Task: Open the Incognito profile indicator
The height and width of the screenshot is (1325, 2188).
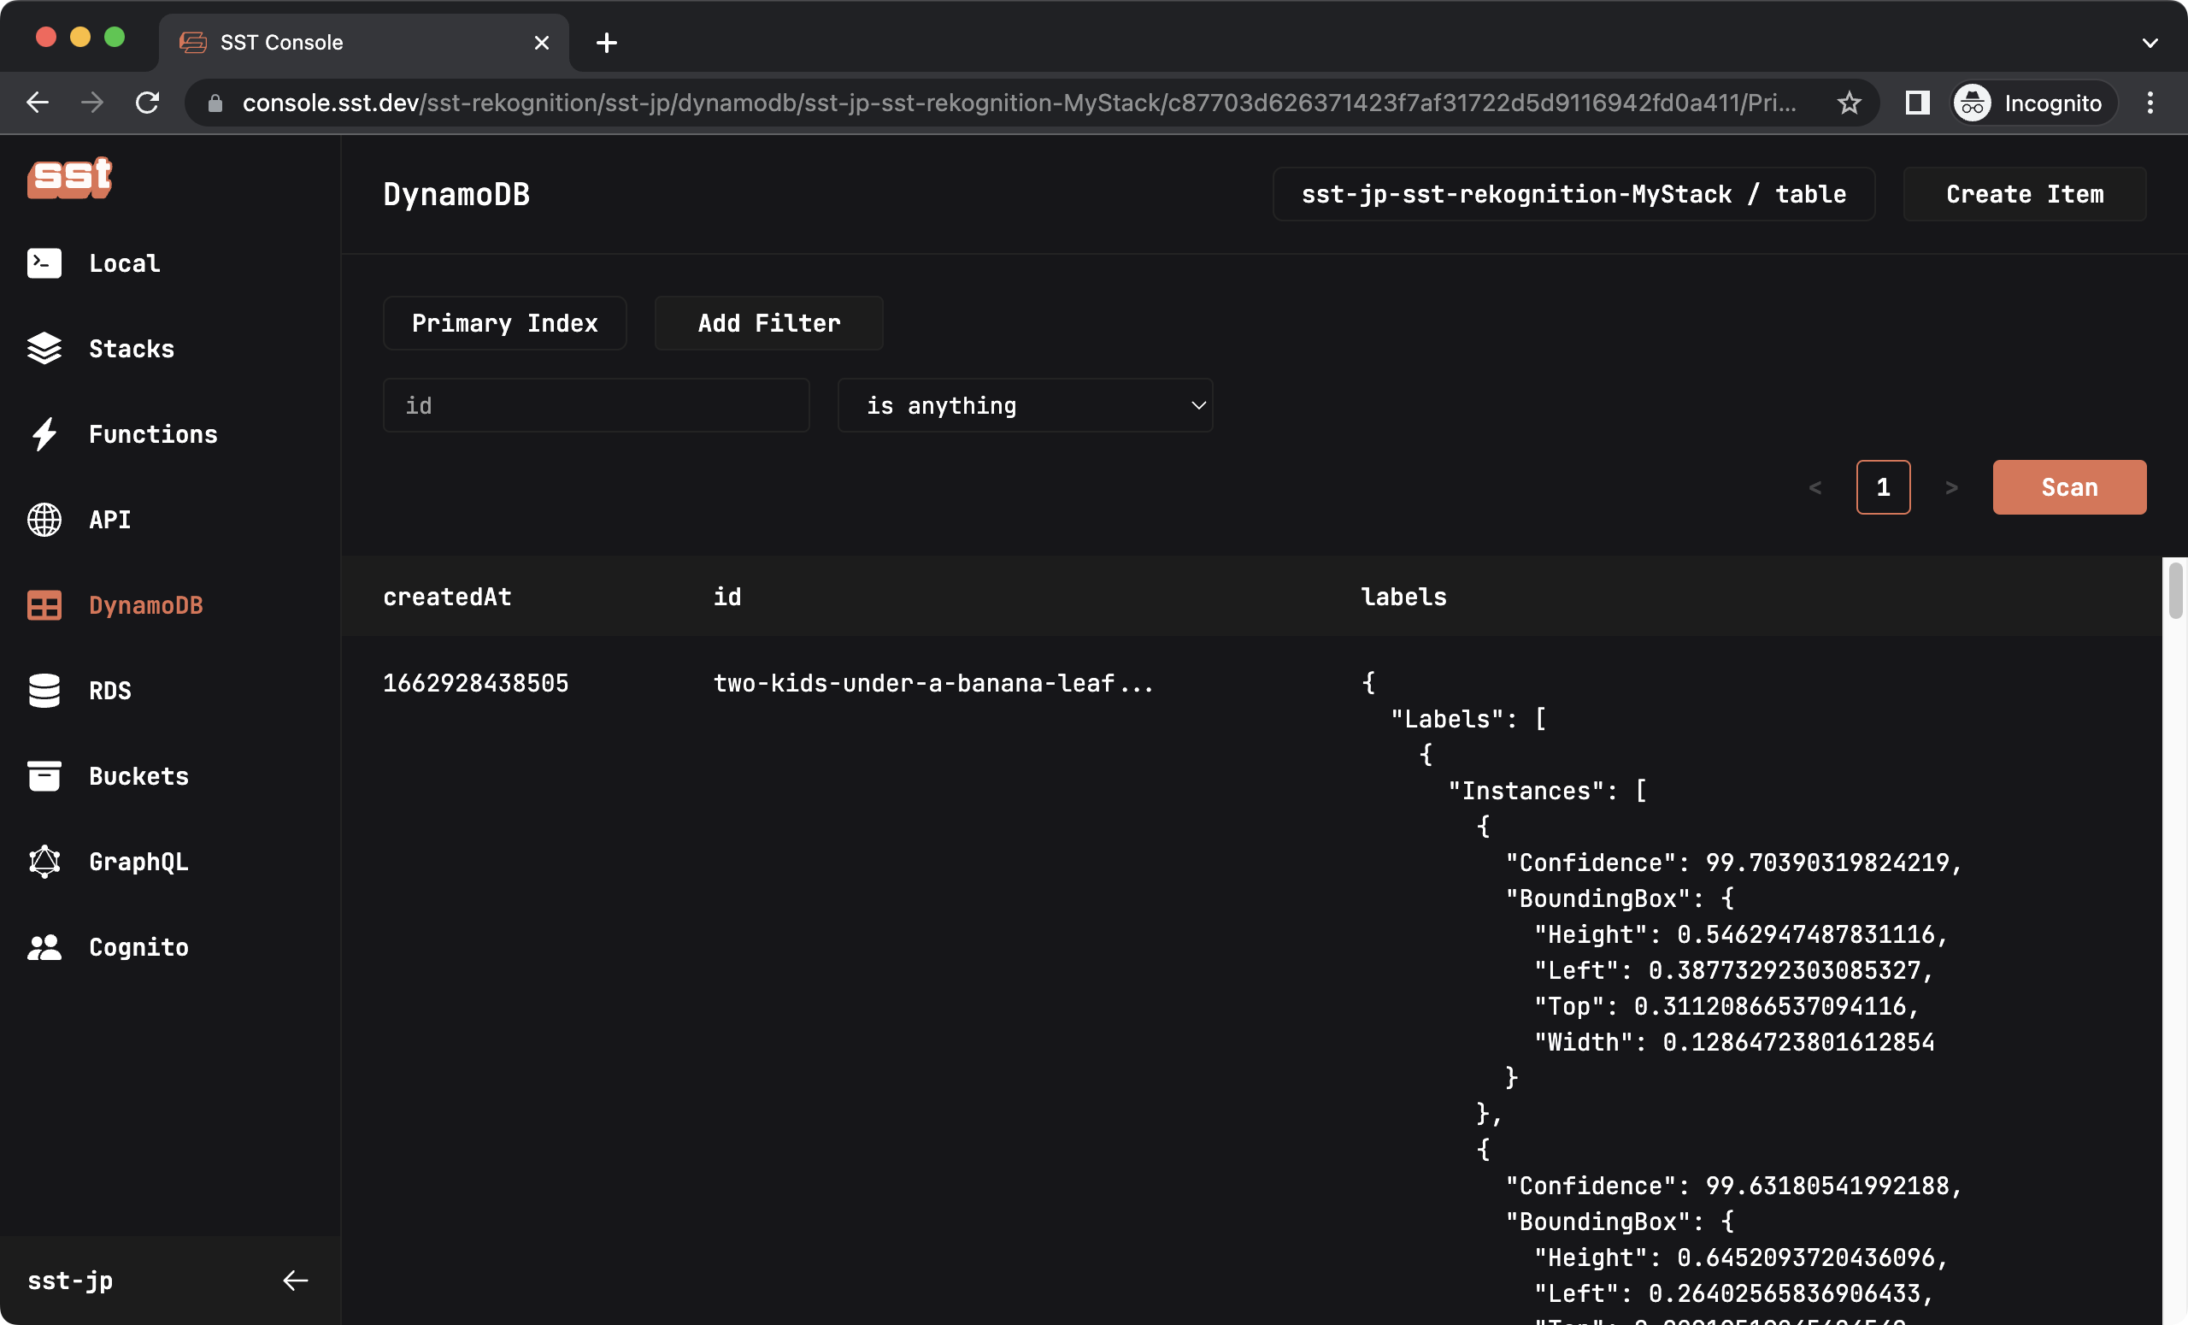Action: [2032, 103]
